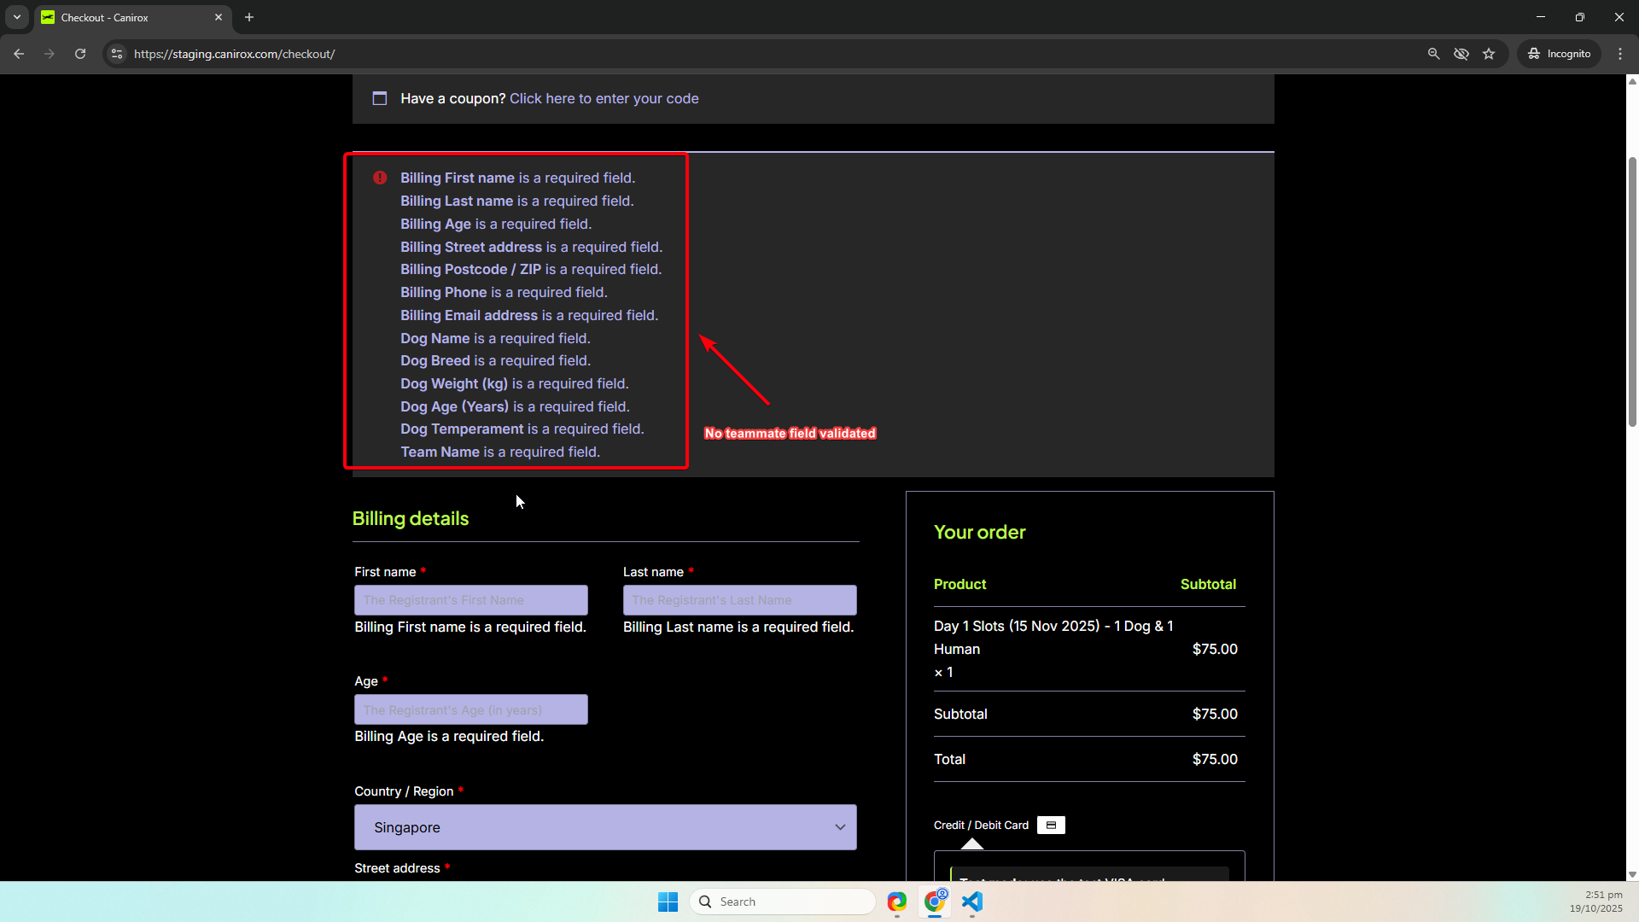Click the page vertical scrollbar thumb
The height and width of the screenshot is (922, 1639).
pos(1632,290)
